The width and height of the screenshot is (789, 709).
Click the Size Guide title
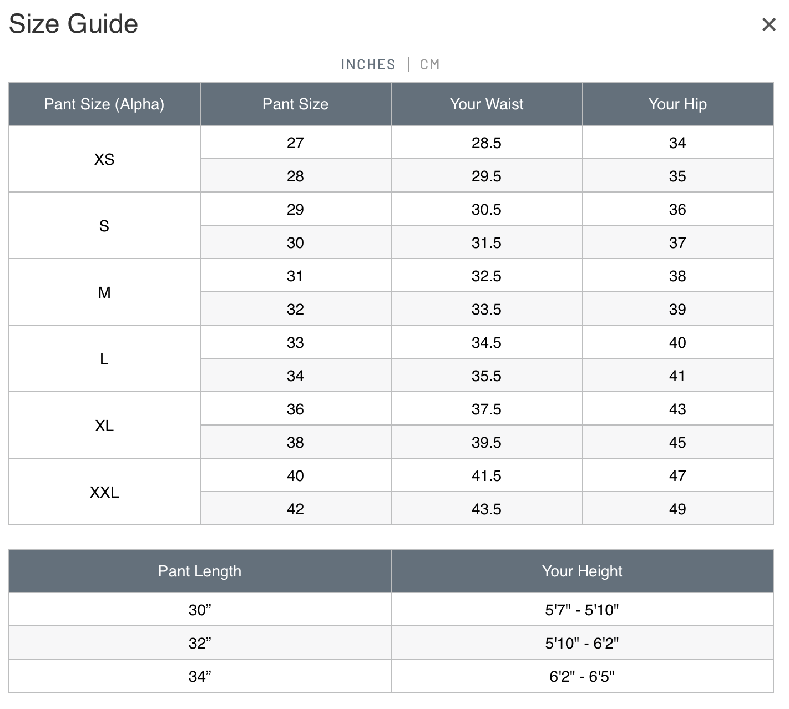(73, 24)
